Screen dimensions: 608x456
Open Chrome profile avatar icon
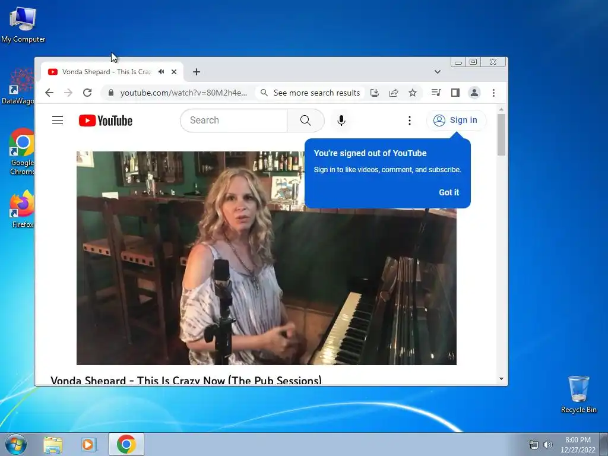click(x=474, y=93)
